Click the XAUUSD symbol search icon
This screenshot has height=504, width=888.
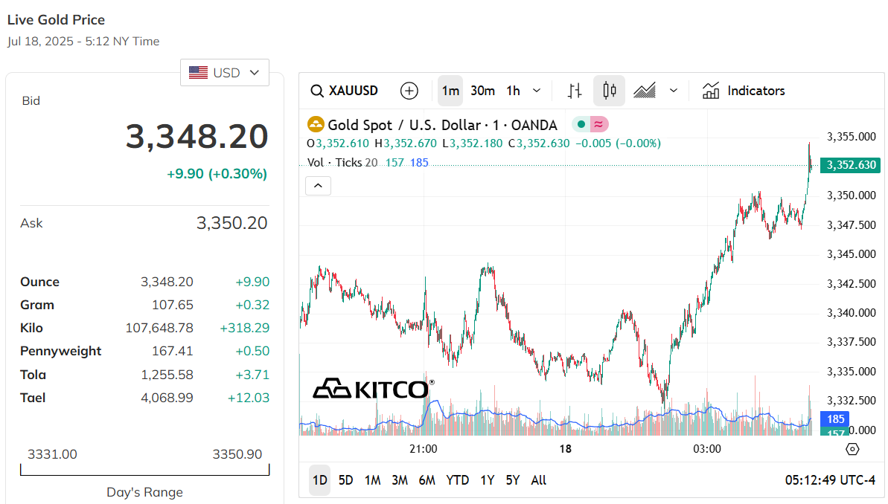(316, 91)
